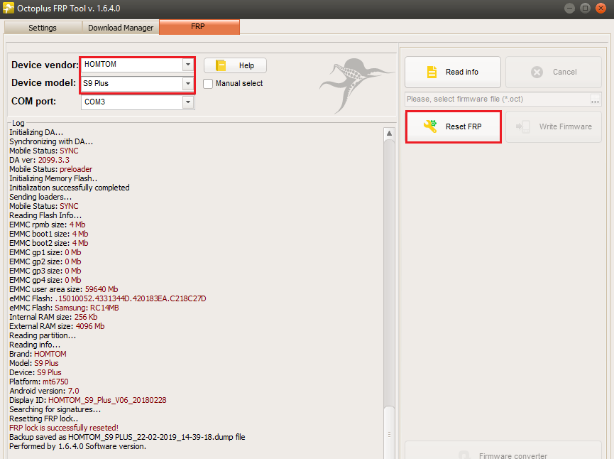
Task: Click the HOMTOM vendor combo box field
Action: 138,64
